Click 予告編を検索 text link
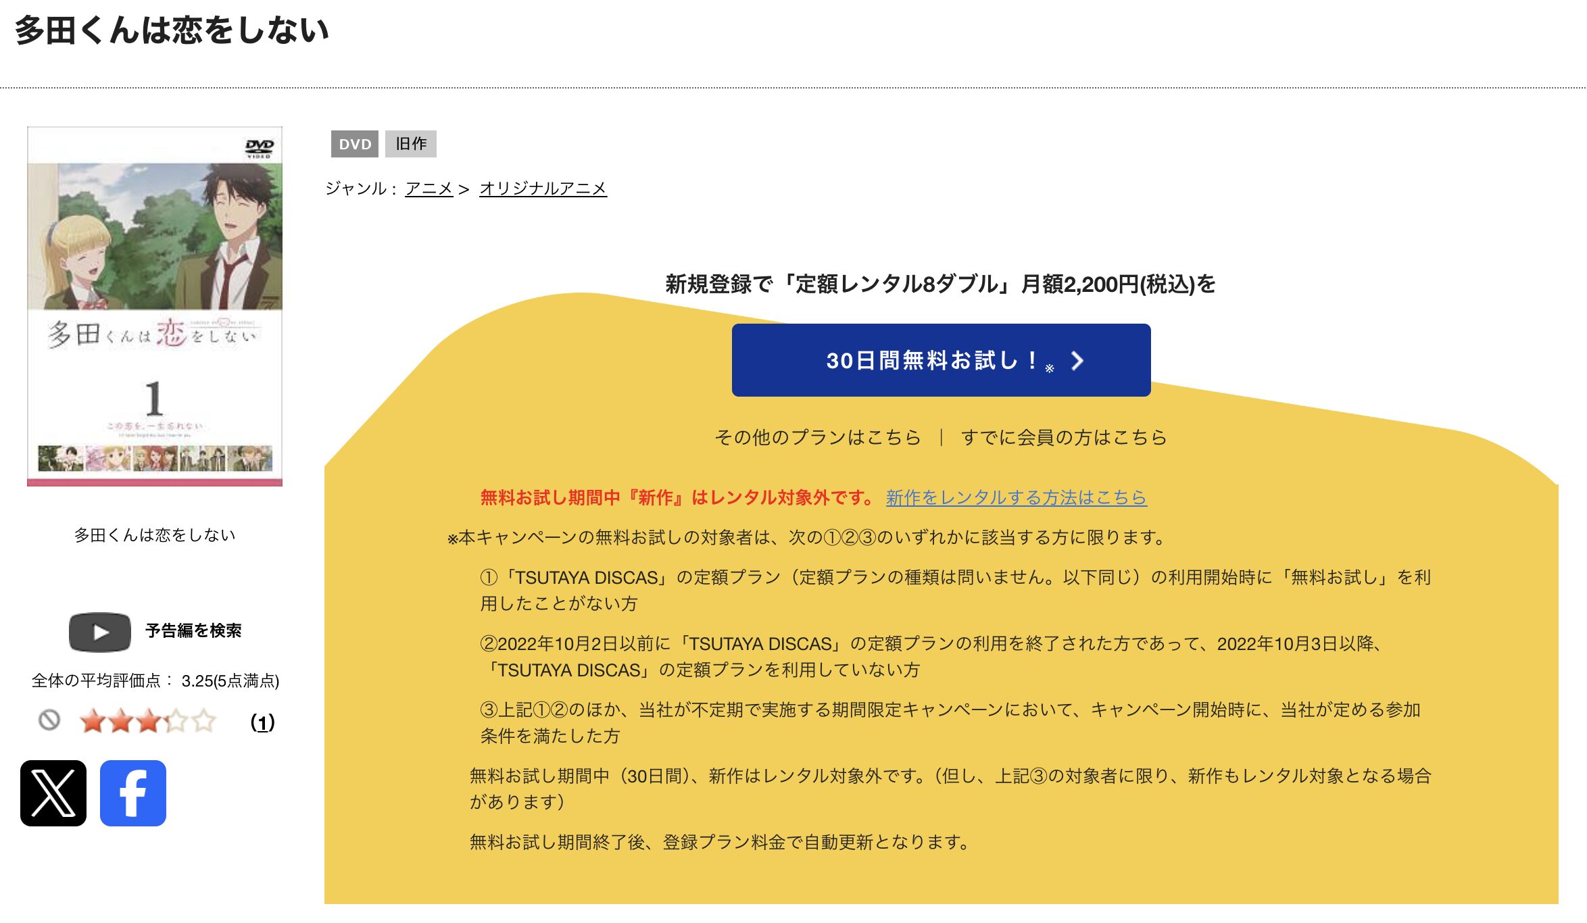This screenshot has width=1587, height=923. pyautogui.click(x=193, y=631)
